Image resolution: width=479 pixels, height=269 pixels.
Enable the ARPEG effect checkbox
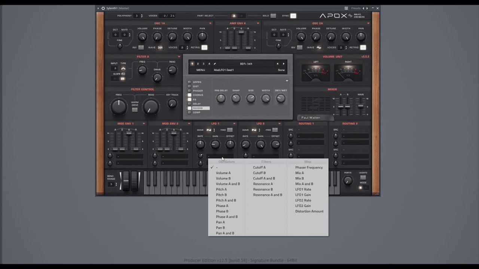pos(190,82)
